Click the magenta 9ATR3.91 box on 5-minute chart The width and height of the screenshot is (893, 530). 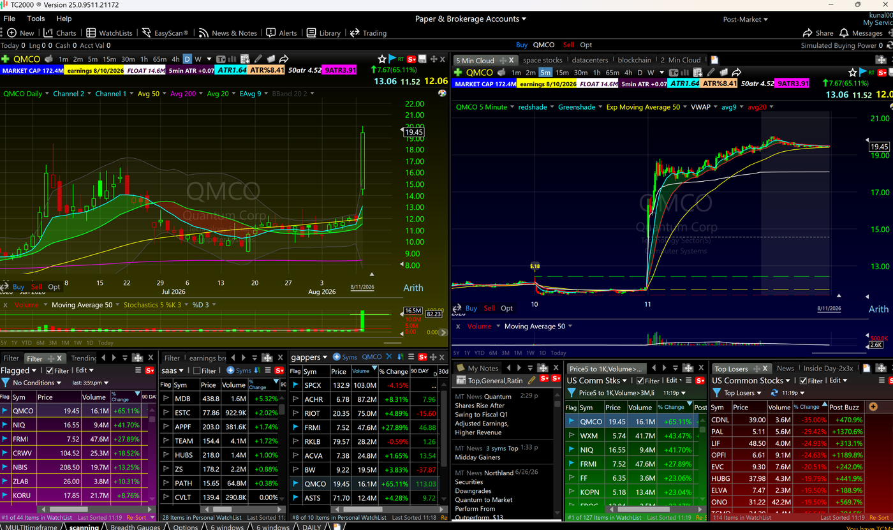792,84
